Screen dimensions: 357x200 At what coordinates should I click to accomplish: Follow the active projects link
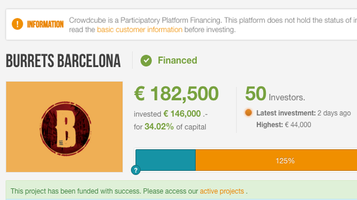coord(221,191)
